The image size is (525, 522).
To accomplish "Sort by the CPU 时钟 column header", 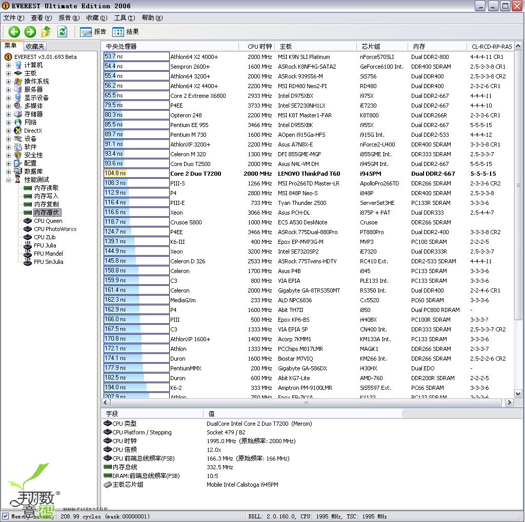I will point(256,47).
